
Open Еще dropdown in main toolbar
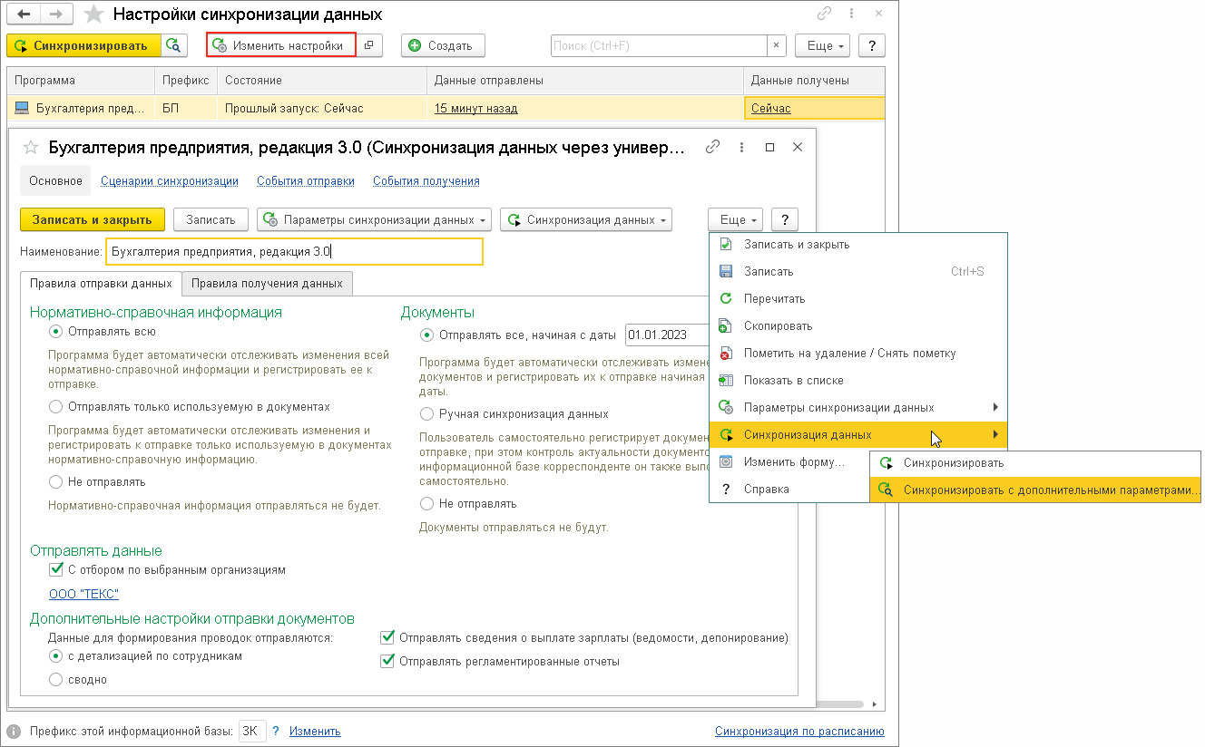[822, 45]
